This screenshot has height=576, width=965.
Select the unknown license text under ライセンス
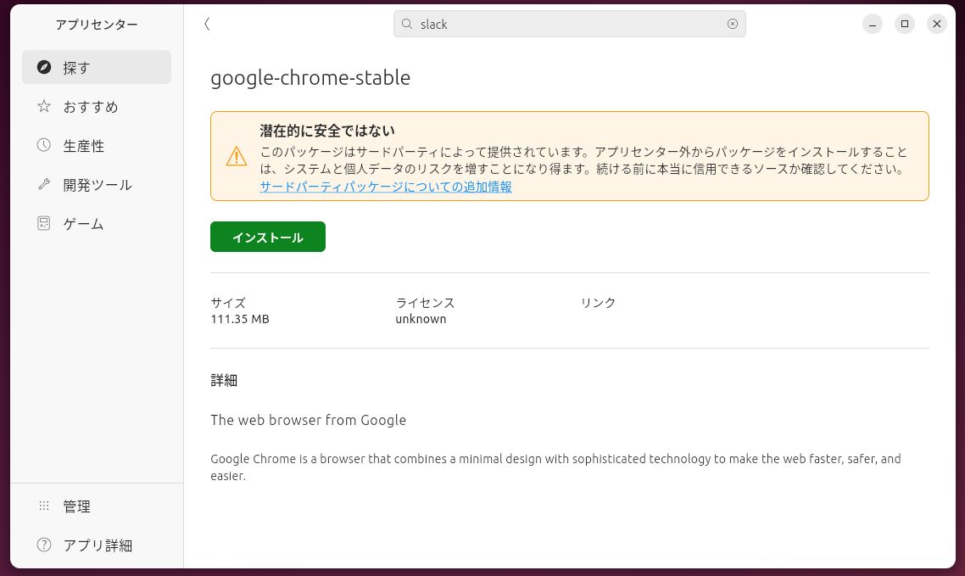[421, 319]
